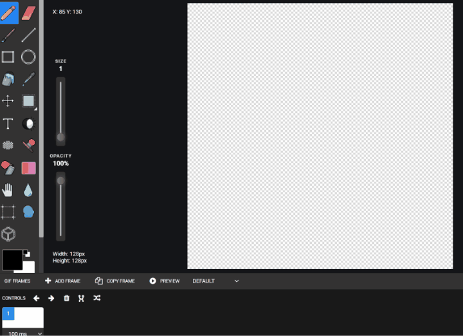Activate the Text tool
Viewport: 463px width, 336px height.
(8, 123)
